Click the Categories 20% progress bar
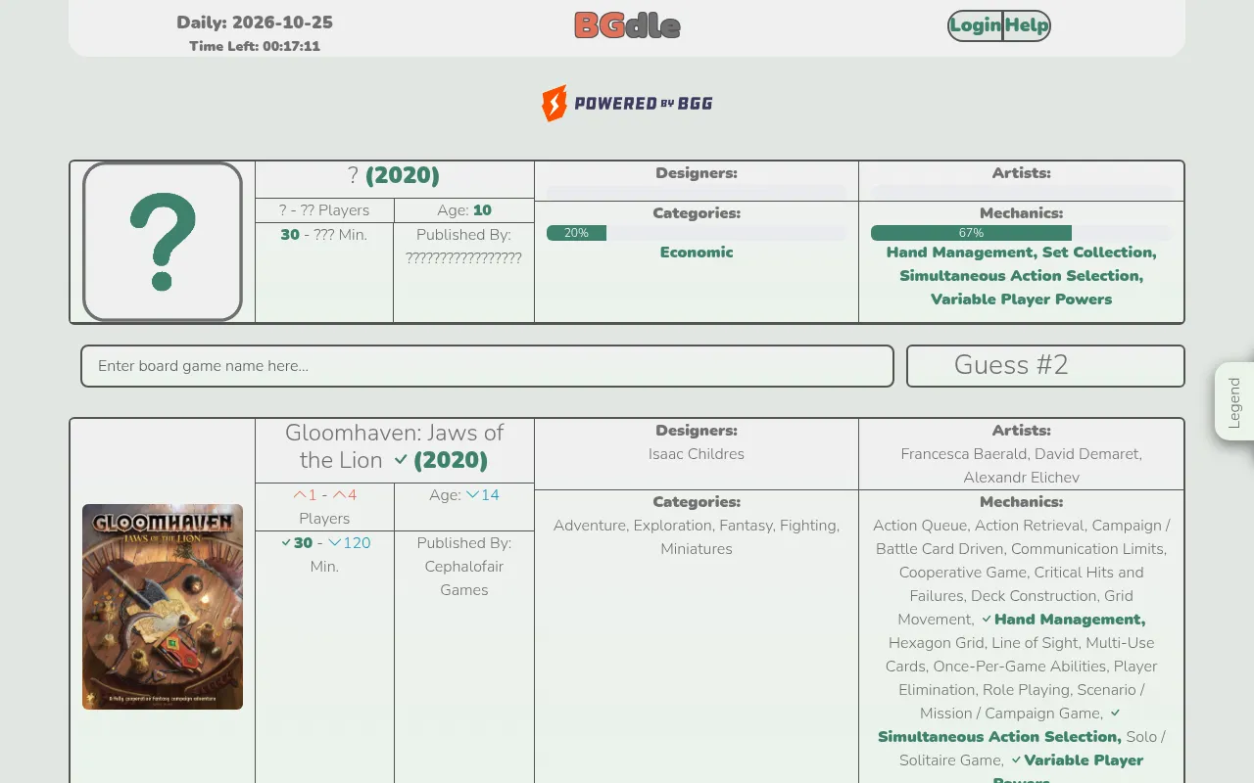 697,233
